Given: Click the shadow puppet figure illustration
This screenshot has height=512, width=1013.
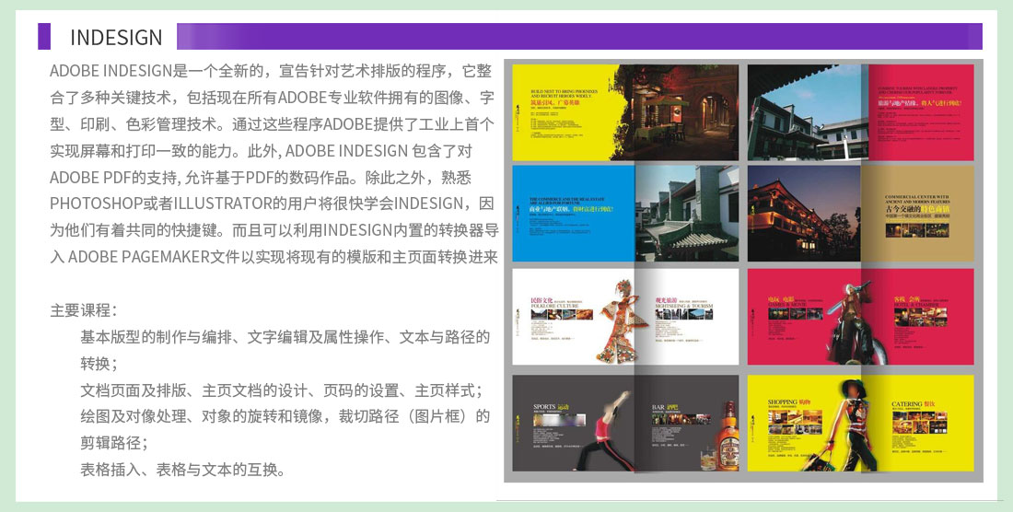Looking at the screenshot, I should [x=623, y=320].
